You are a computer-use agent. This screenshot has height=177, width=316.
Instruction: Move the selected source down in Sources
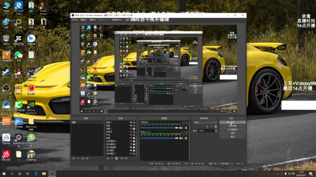click(126, 159)
